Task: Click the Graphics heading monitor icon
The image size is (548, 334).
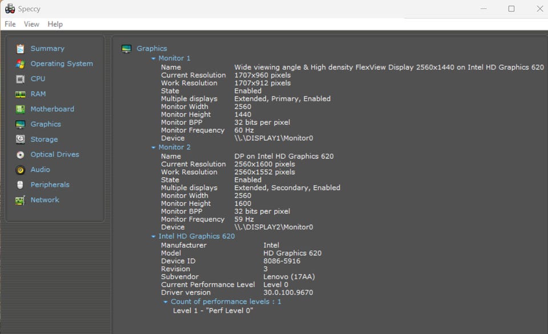Action: pos(127,49)
